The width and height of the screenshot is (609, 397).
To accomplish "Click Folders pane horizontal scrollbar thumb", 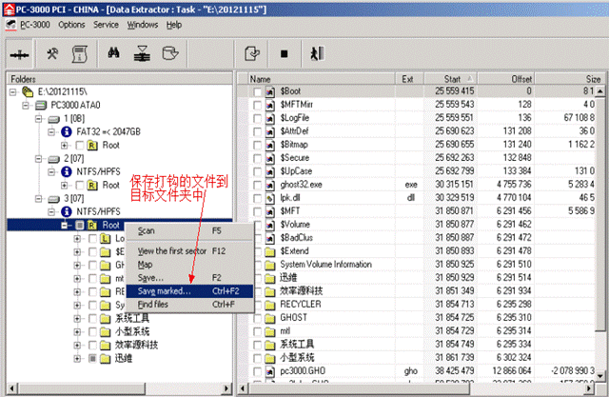I will pyautogui.click(x=83, y=388).
